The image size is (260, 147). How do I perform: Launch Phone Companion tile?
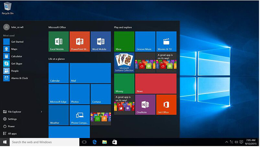coord(80,115)
